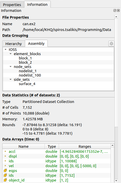This screenshot has height=183, width=121.
Task: Select the Information tab
Action: (37, 5)
